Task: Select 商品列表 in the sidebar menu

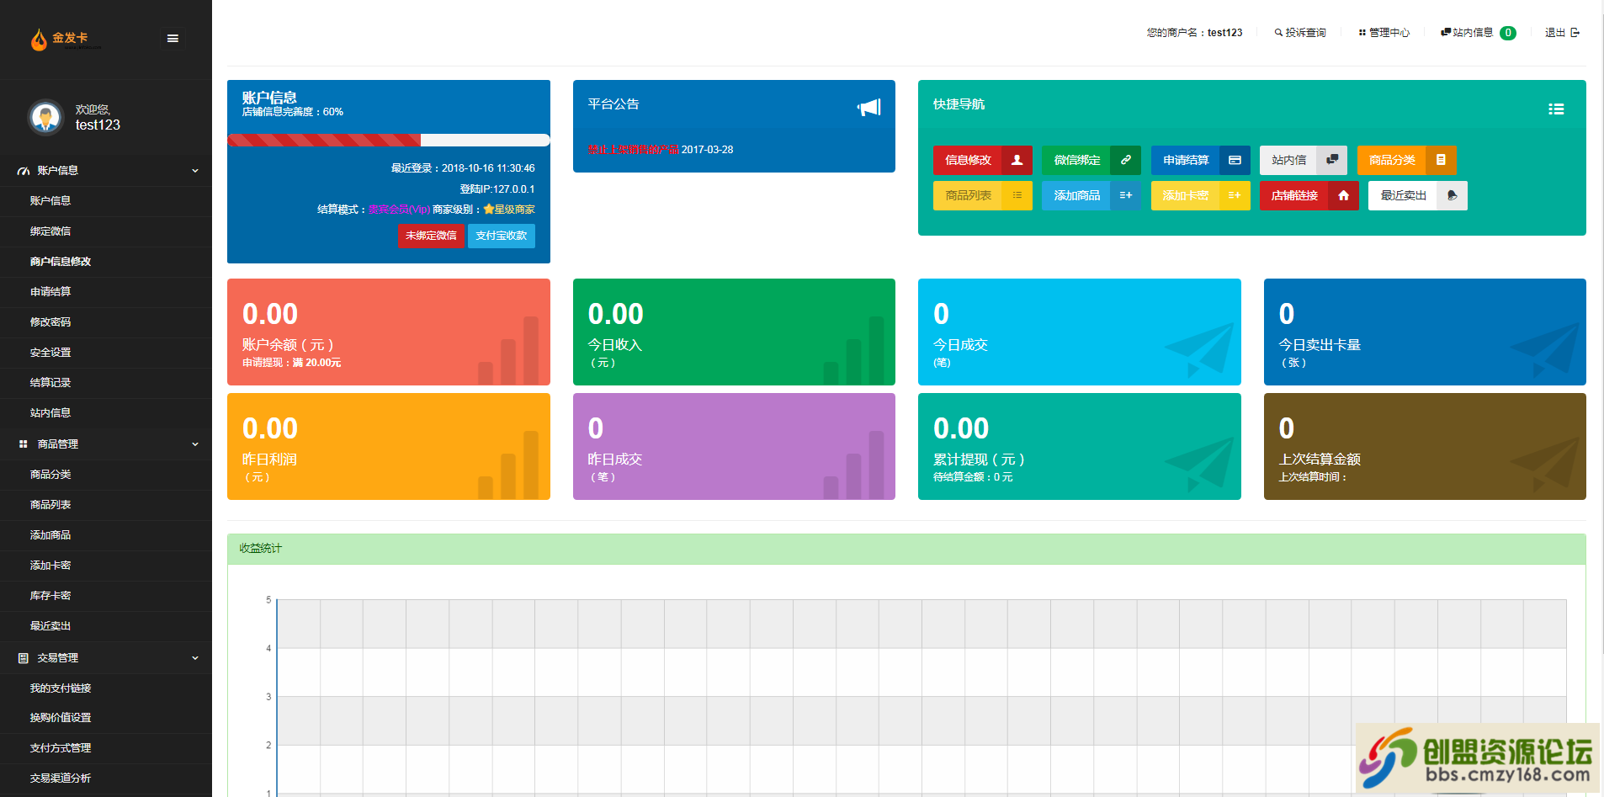Action: click(x=106, y=505)
